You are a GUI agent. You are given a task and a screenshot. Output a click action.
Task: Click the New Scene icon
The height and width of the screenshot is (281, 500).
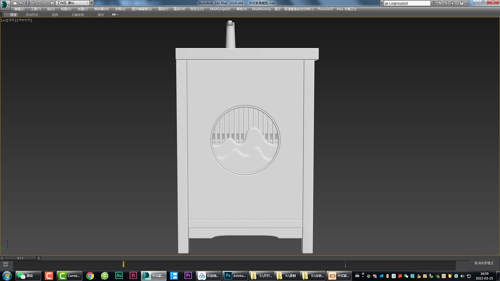coord(15,3)
